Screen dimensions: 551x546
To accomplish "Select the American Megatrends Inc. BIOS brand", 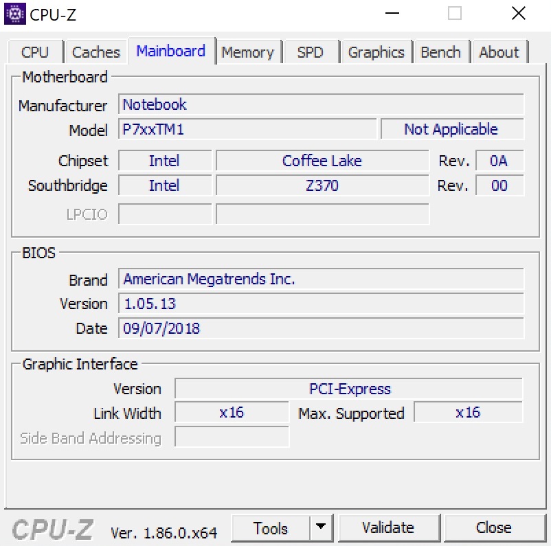I will pyautogui.click(x=321, y=279).
